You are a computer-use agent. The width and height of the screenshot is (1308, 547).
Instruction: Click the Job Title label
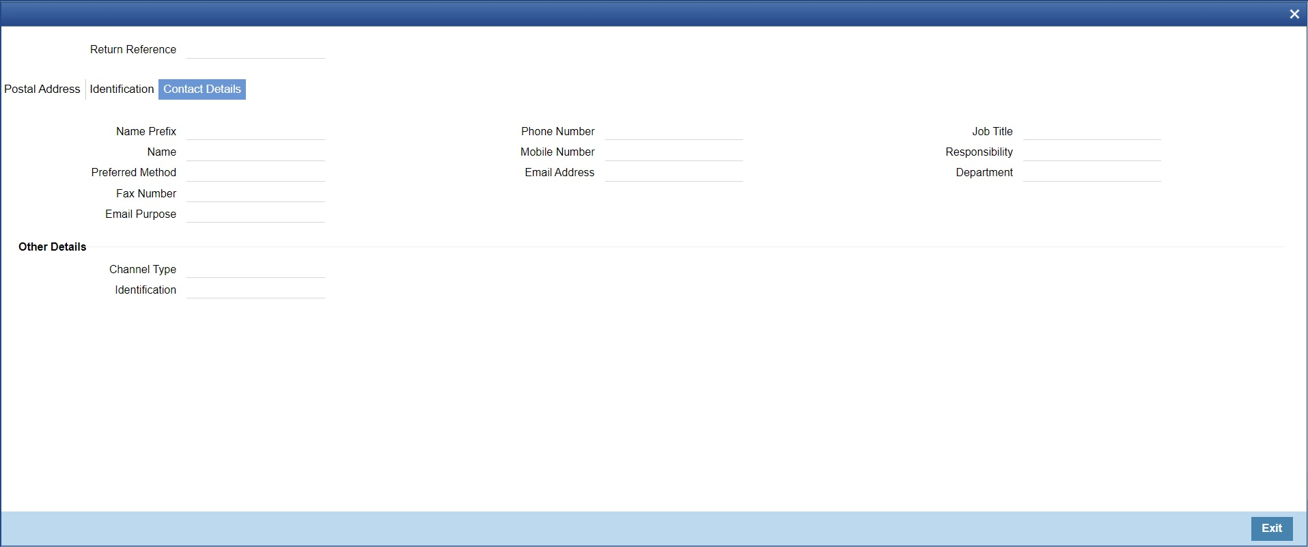(x=992, y=131)
